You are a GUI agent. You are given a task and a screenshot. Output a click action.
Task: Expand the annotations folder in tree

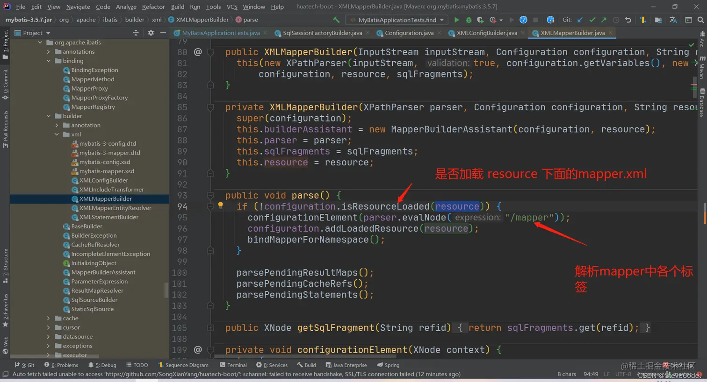(x=48, y=52)
